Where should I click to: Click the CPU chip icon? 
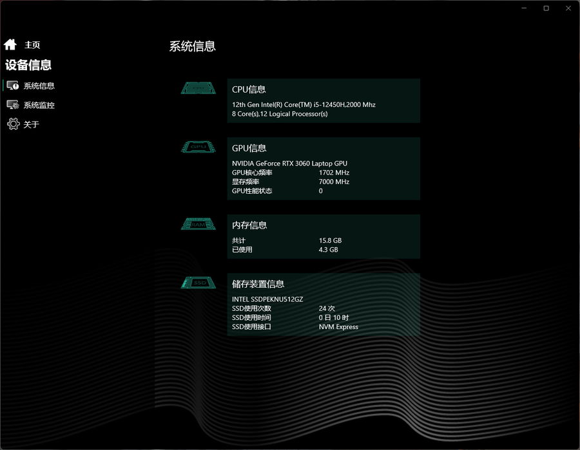pyautogui.click(x=198, y=88)
